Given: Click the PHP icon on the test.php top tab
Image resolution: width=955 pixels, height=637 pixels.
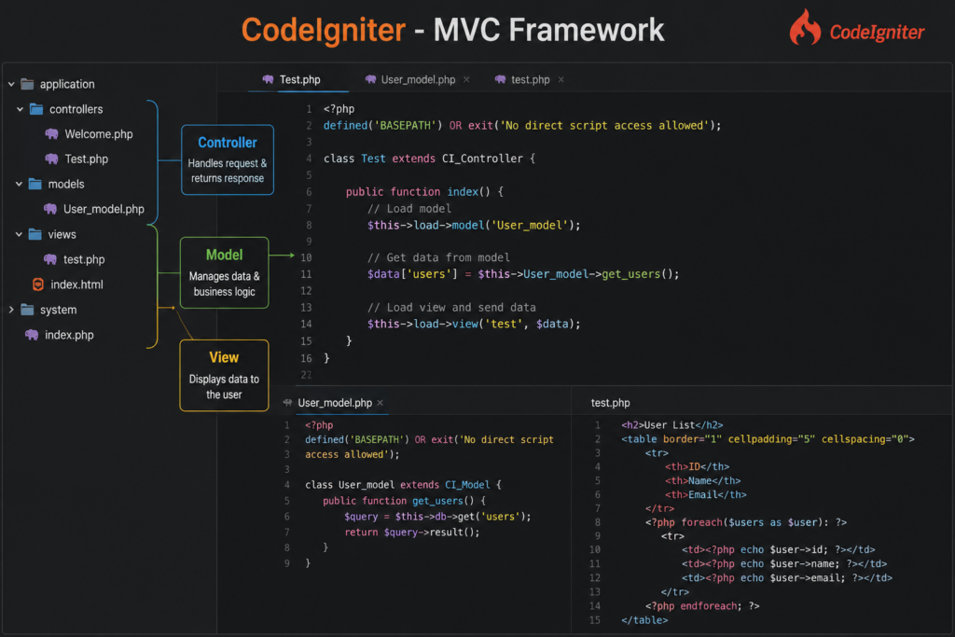Looking at the screenshot, I should pos(500,80).
